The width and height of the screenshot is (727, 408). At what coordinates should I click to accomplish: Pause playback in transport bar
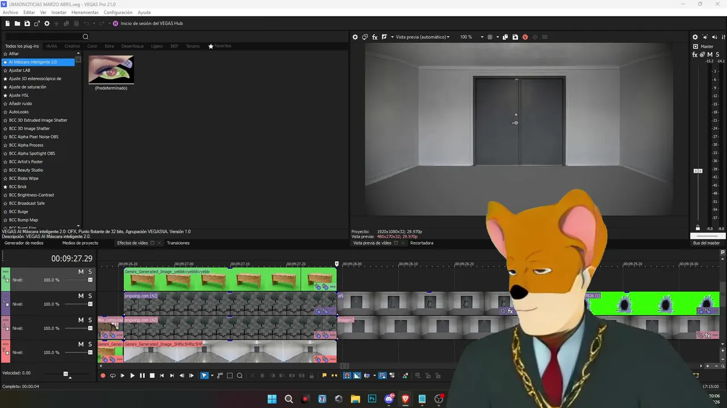[x=142, y=375]
